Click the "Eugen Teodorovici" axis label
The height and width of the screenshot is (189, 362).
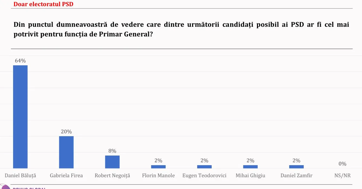204,175
